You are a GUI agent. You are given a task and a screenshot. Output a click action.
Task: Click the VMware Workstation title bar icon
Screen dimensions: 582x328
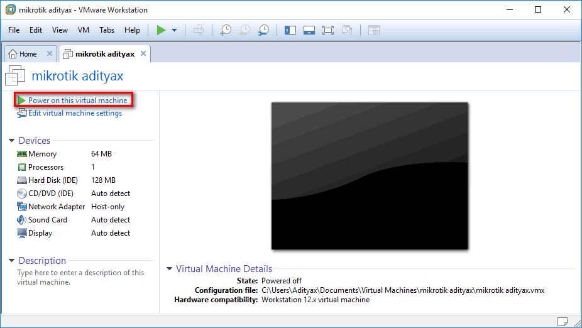click(11, 9)
